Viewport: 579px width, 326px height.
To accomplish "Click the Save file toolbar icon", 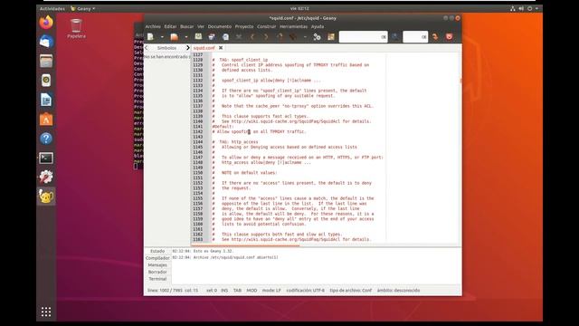I will pyautogui.click(x=198, y=36).
